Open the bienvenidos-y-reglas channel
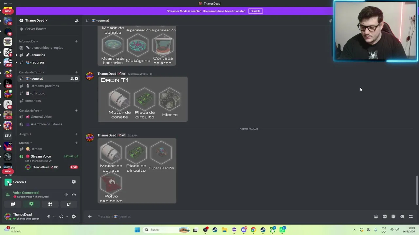 click(49, 48)
